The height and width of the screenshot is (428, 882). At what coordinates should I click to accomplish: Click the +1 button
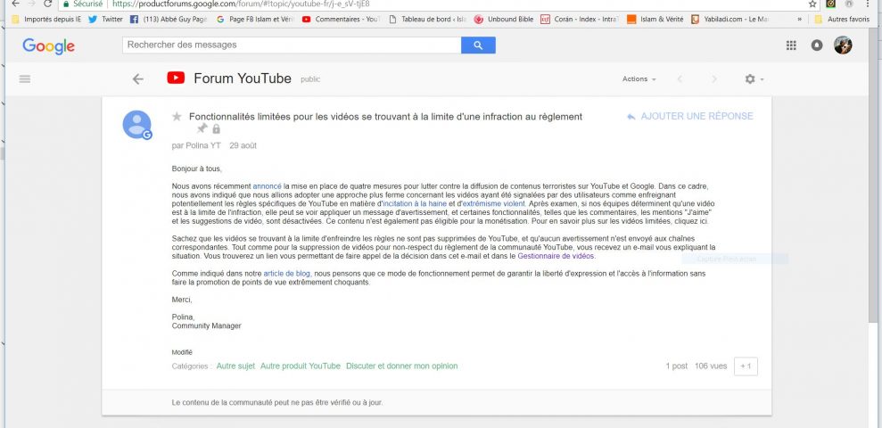(746, 366)
